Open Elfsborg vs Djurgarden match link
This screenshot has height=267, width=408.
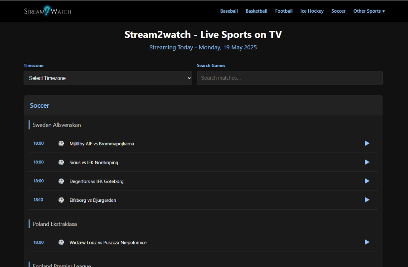pyautogui.click(x=93, y=200)
